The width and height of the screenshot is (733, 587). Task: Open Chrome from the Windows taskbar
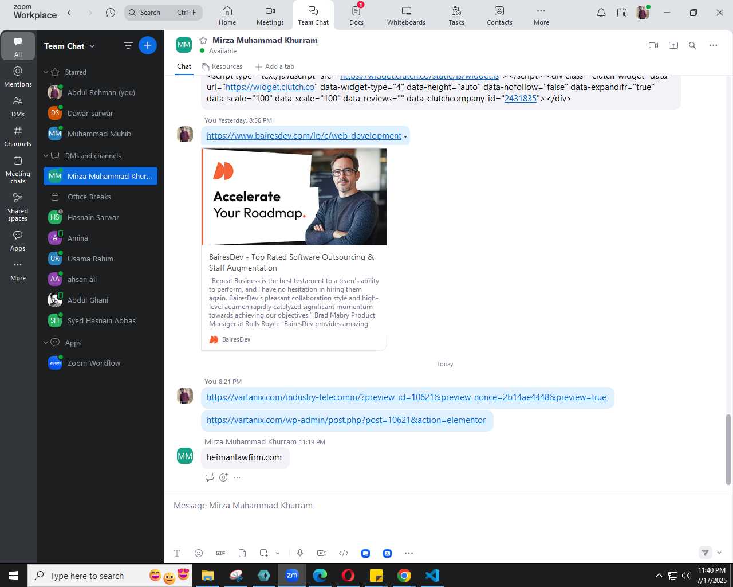(404, 576)
